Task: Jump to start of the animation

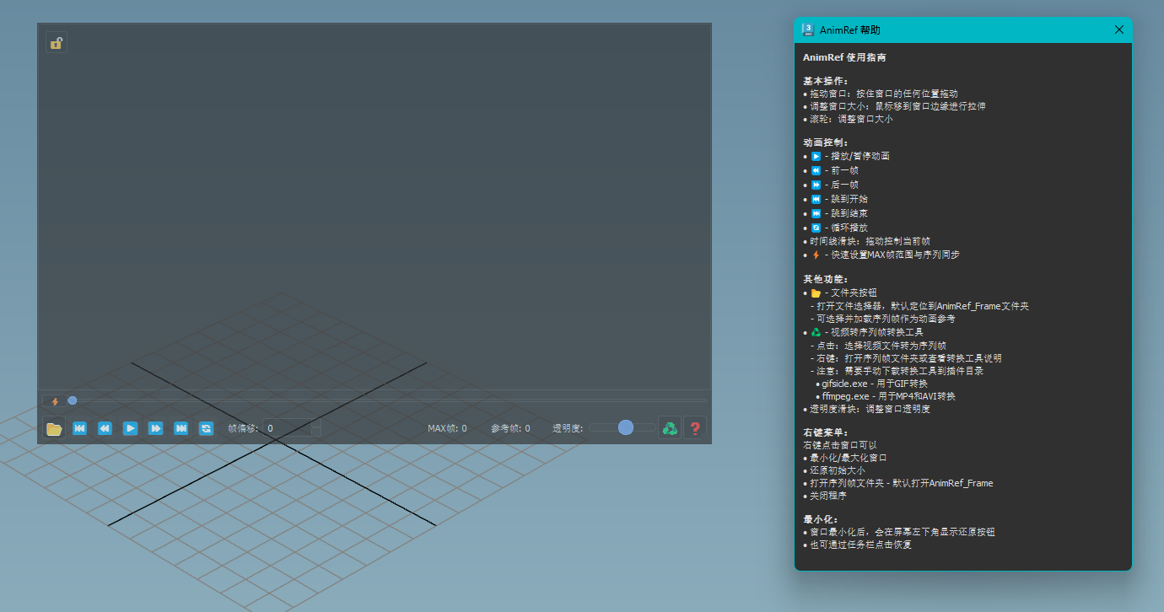Action: pos(79,428)
